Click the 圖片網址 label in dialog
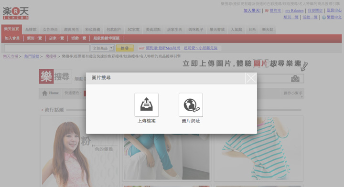Image resolution: width=344 pixels, height=187 pixels. (191, 121)
